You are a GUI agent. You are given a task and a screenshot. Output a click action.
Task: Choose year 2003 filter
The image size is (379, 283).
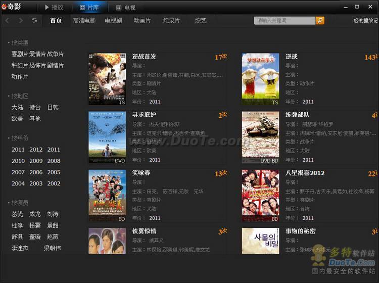[36, 183]
